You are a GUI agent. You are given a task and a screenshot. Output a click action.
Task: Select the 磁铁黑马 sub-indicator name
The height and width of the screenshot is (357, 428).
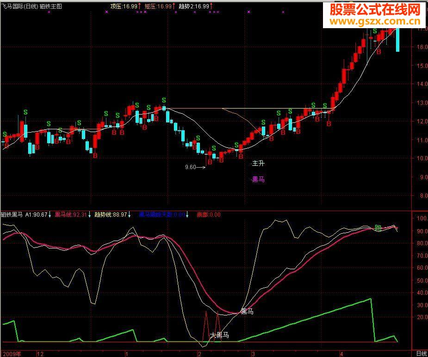(x=12, y=214)
